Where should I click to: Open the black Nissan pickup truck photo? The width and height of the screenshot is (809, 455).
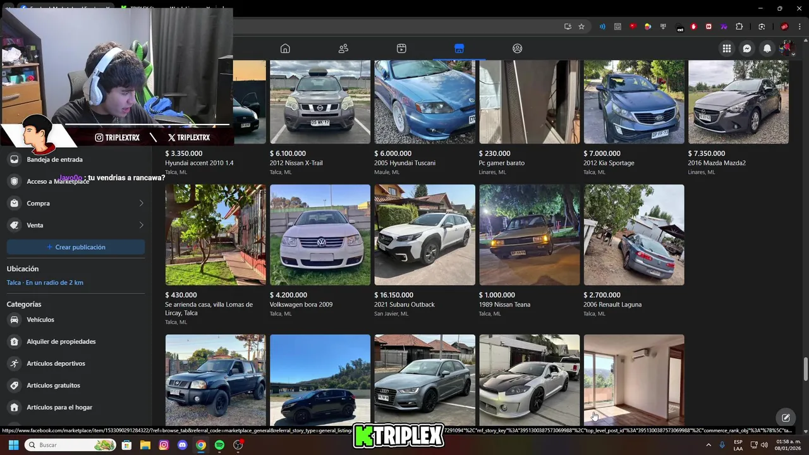coord(216,380)
